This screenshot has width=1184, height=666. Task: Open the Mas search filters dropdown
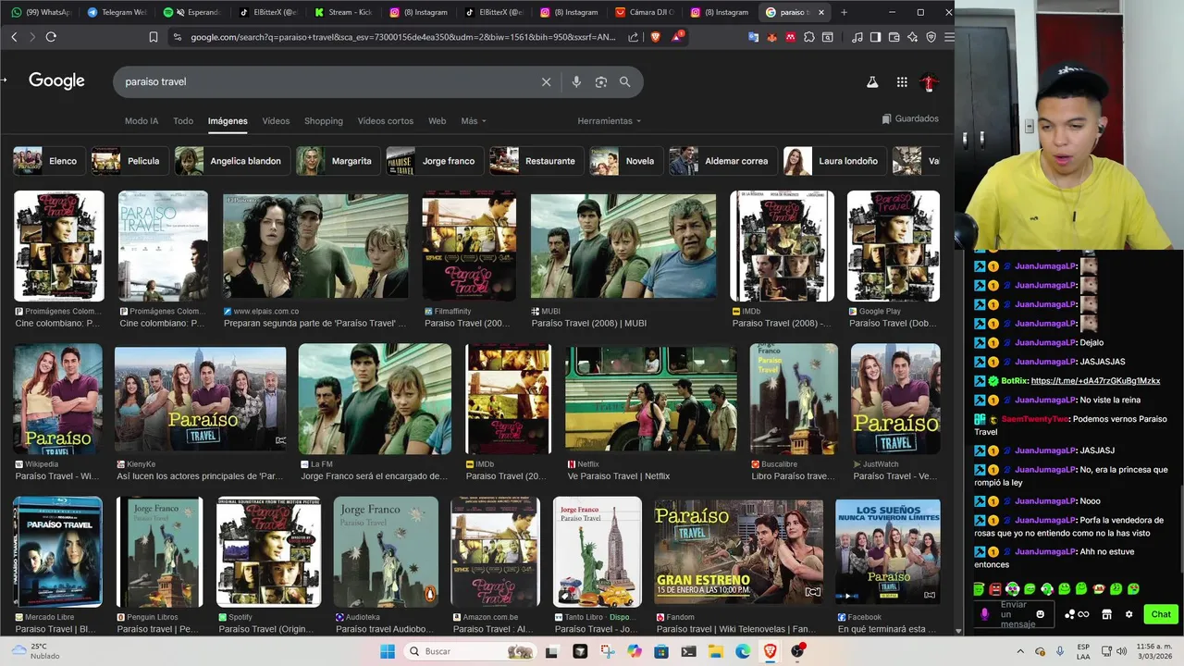(474, 121)
